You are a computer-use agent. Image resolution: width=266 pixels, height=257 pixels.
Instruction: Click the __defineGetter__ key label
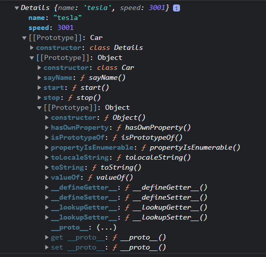click(x=84, y=188)
